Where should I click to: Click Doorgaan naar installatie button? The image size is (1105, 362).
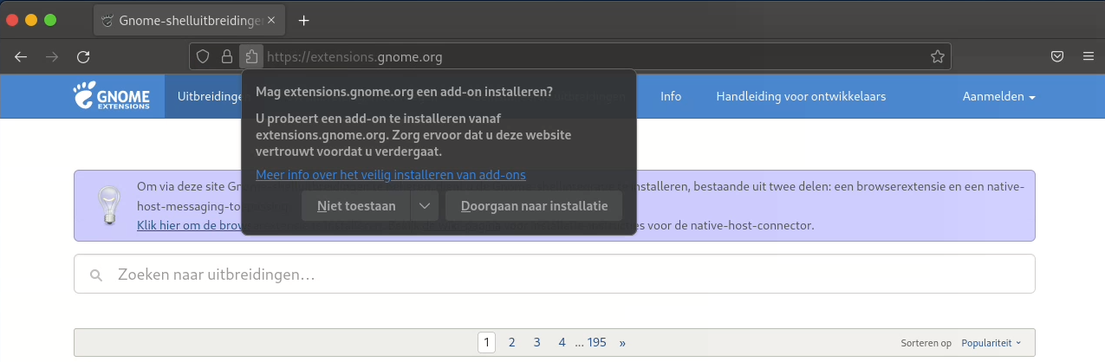point(534,206)
